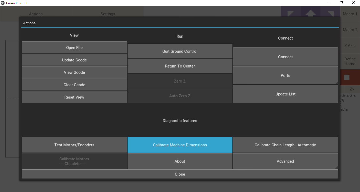Image resolution: width=360 pixels, height=192 pixels.
Task: Click the Macro 2 button
Action: (x=350, y=30)
